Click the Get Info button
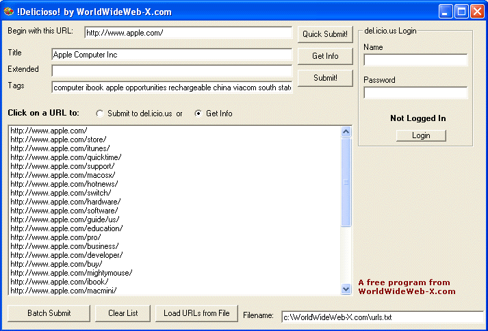This screenshot has height=331, width=488. pyautogui.click(x=325, y=56)
